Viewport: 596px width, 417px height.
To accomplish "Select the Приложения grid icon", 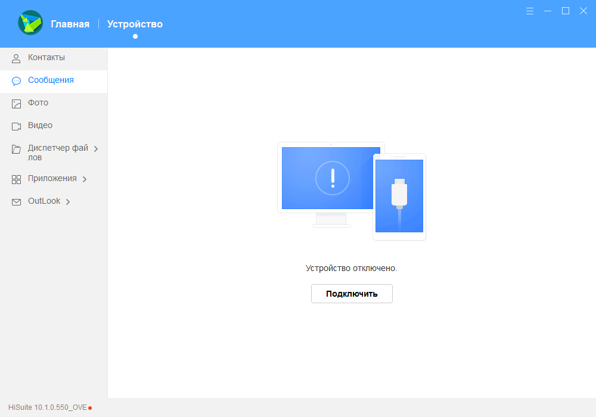I will pyautogui.click(x=16, y=180).
